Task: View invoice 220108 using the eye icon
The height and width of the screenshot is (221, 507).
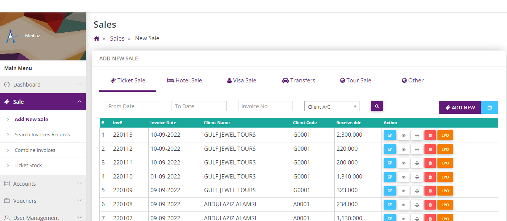Action: tap(403, 205)
